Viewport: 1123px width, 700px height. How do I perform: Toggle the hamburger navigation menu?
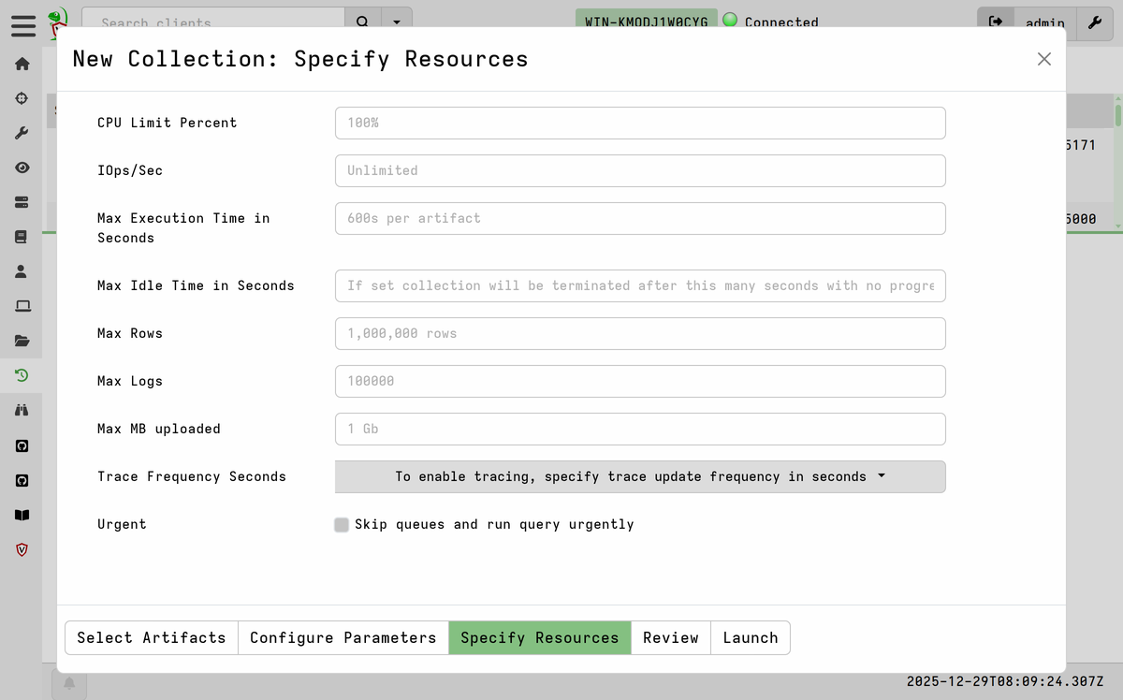tap(23, 24)
